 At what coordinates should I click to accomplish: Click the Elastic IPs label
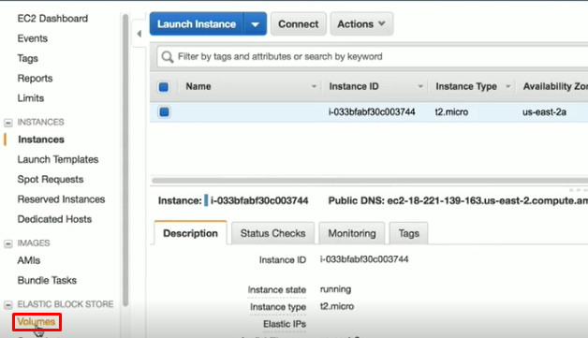(285, 324)
